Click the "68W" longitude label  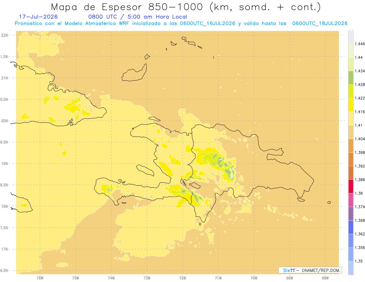[x=325, y=278]
